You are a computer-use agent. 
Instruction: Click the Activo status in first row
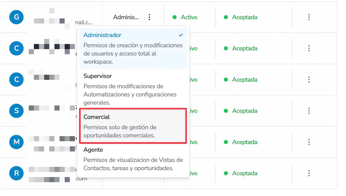[x=189, y=17]
